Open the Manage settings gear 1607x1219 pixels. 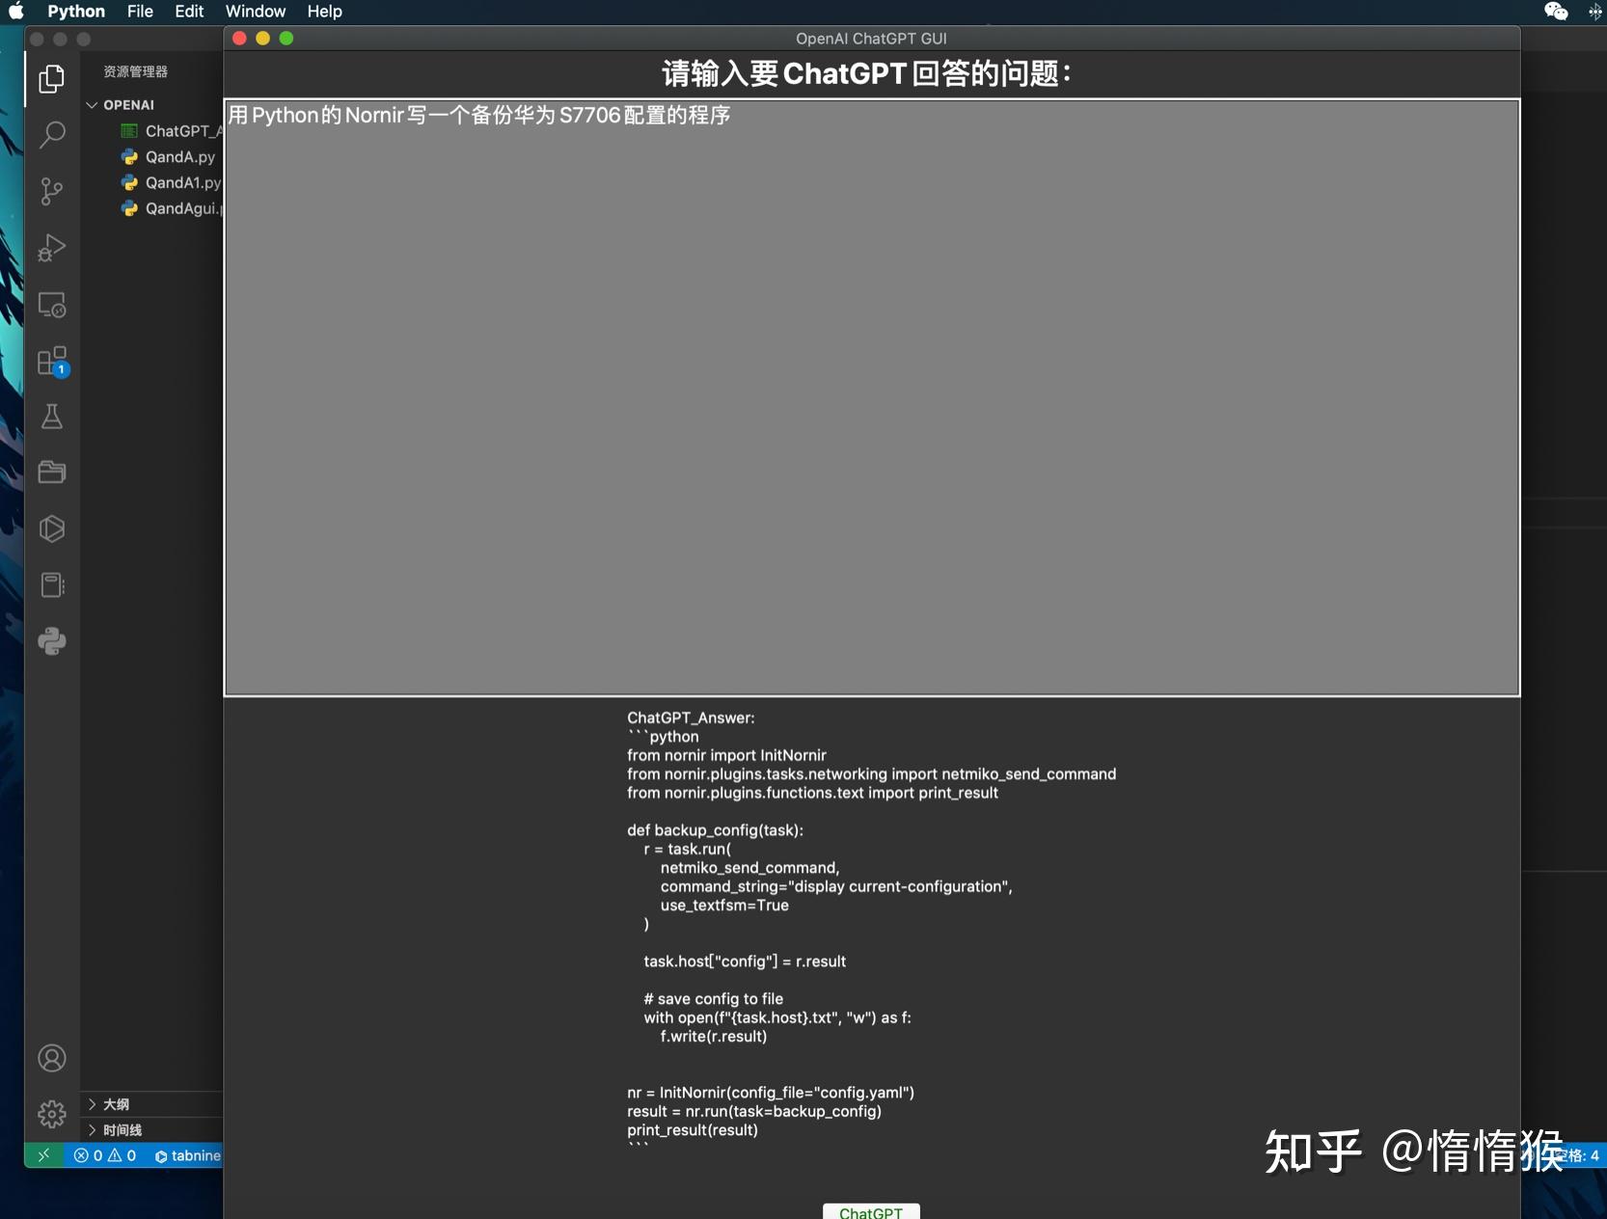[51, 1114]
